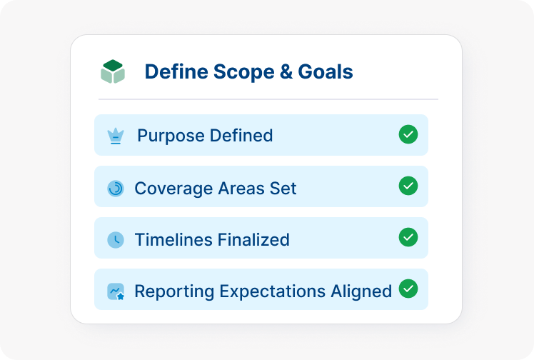This screenshot has height=360, width=534.
Task: Click the clock icon beside Timelines Finalized
Action: coord(115,240)
